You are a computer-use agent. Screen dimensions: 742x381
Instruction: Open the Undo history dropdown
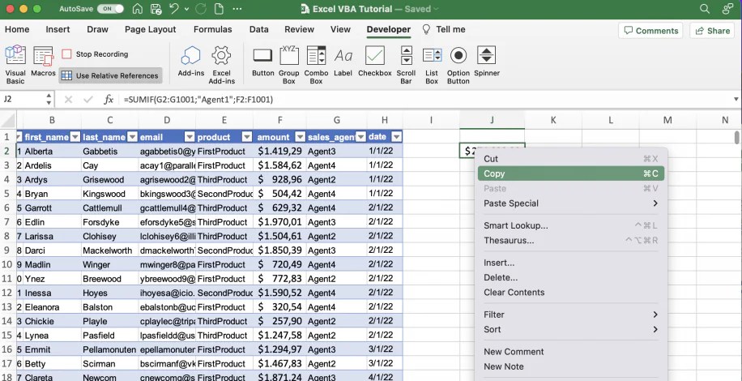coord(186,9)
